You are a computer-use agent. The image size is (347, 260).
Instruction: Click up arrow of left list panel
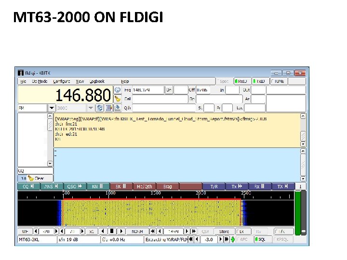pos(50,116)
